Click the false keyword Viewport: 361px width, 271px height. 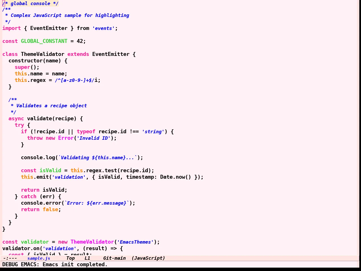tap(50, 209)
